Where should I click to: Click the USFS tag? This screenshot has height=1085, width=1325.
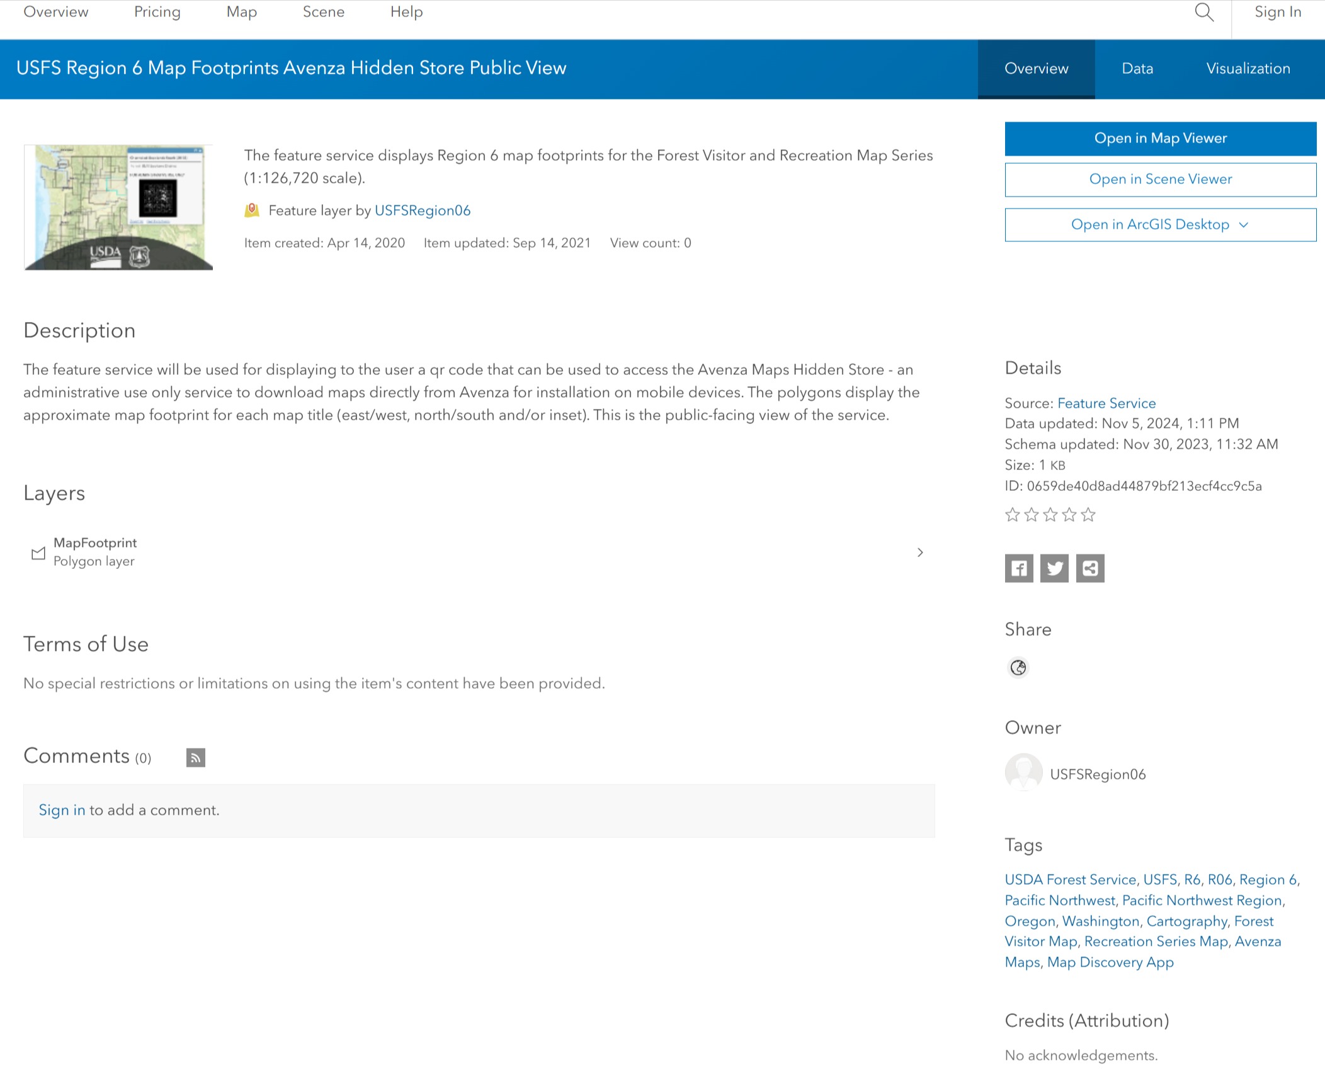tap(1160, 880)
